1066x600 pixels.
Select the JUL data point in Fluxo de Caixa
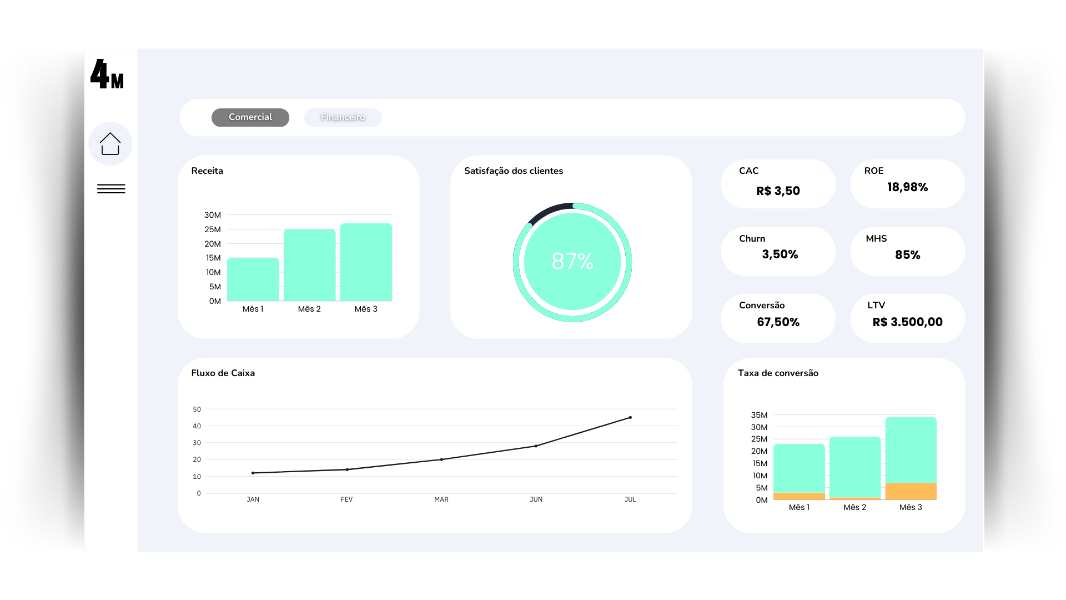[630, 417]
